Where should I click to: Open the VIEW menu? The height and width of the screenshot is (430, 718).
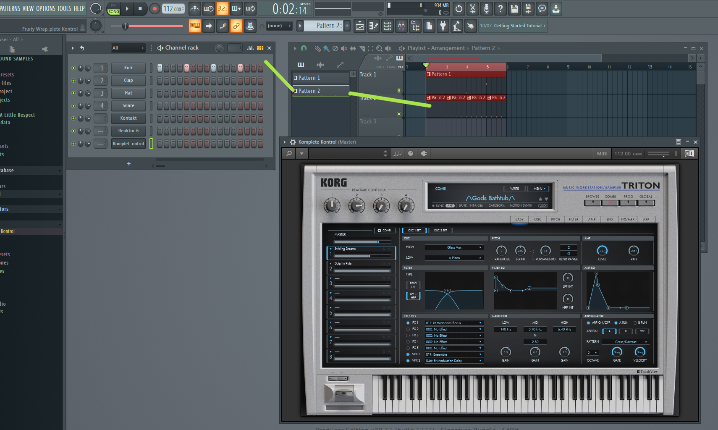[x=28, y=8]
